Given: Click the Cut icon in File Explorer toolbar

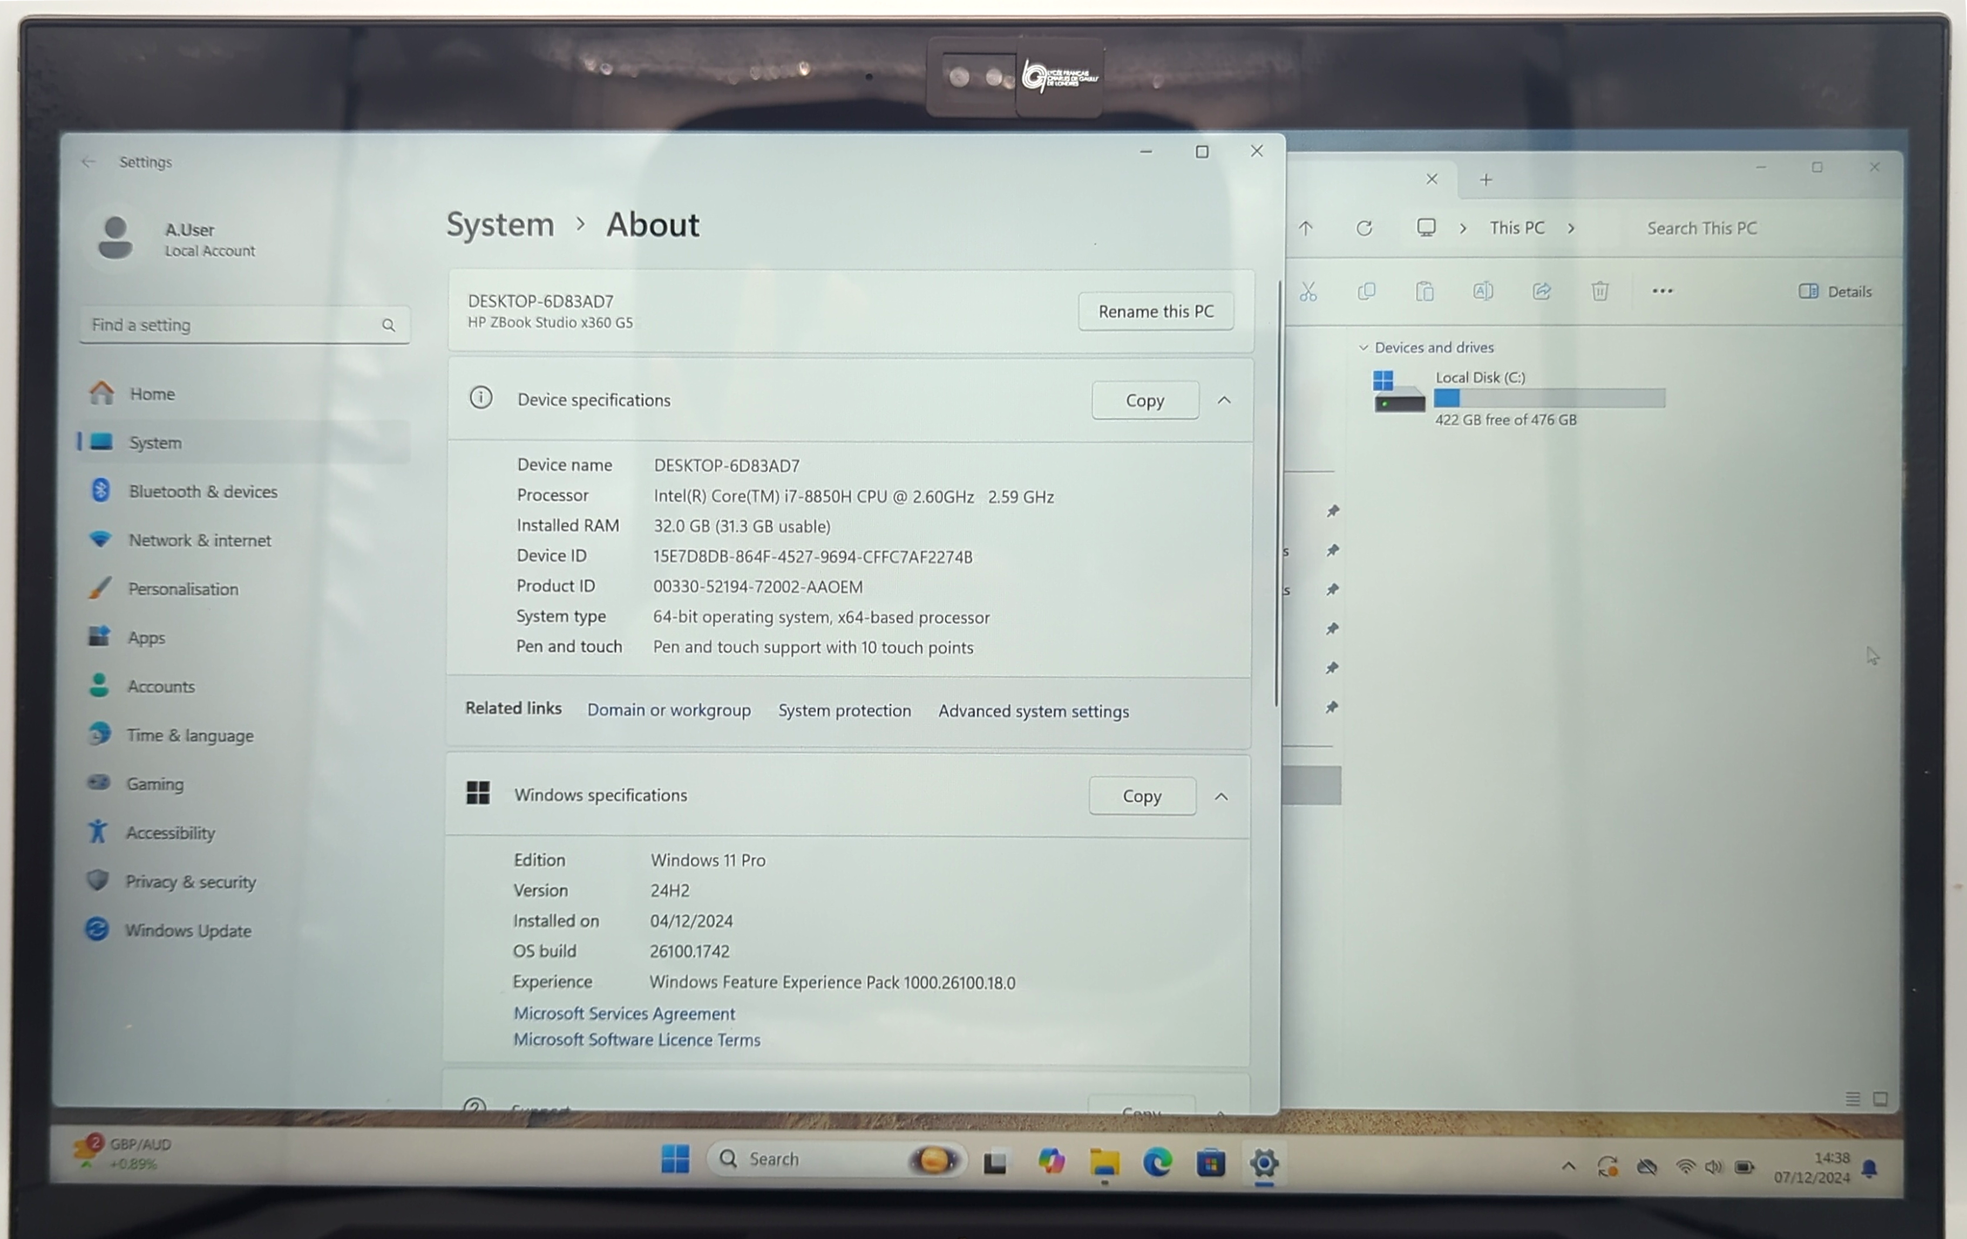Looking at the screenshot, I should [1308, 291].
